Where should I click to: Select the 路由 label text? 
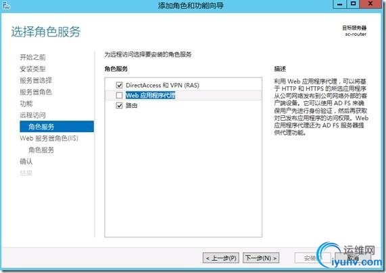[131, 106]
